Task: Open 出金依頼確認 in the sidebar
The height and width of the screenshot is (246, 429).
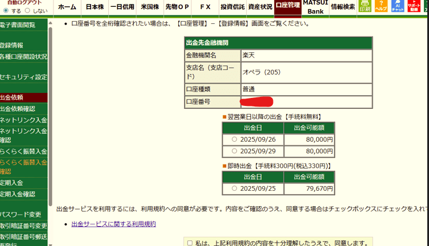Action: (18, 109)
